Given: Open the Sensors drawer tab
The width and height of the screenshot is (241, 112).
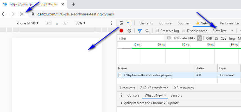Looking at the screenshot, I should (x=176, y=95).
